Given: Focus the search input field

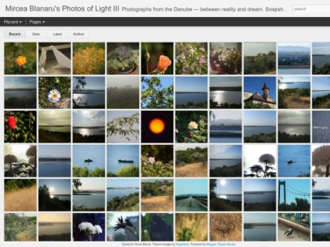Looking at the screenshot, I should 311,9.
